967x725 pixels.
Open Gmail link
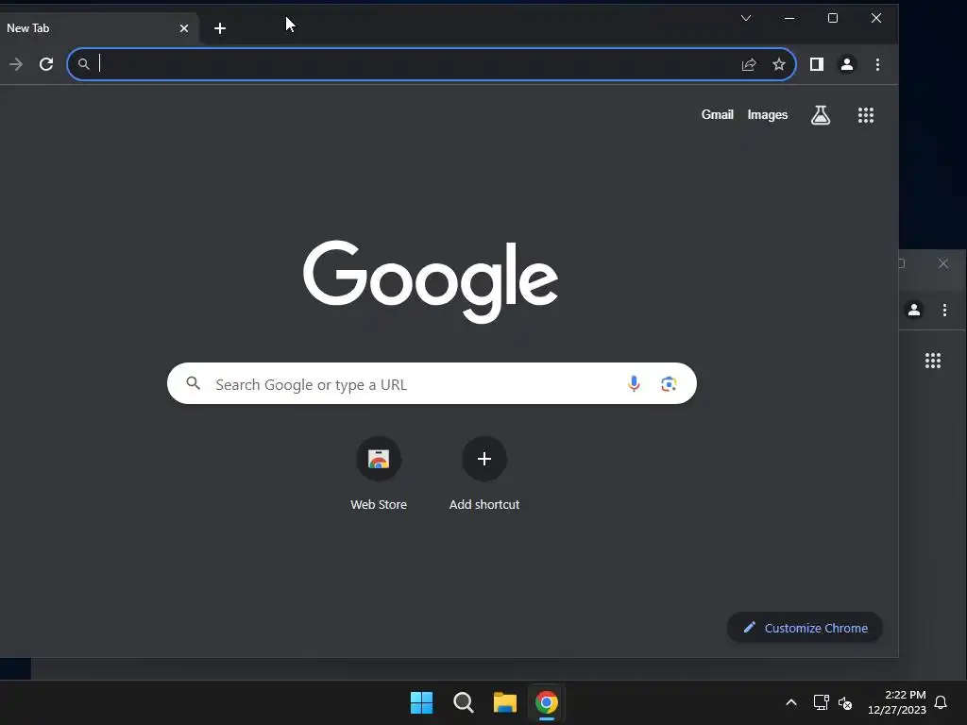(x=718, y=114)
